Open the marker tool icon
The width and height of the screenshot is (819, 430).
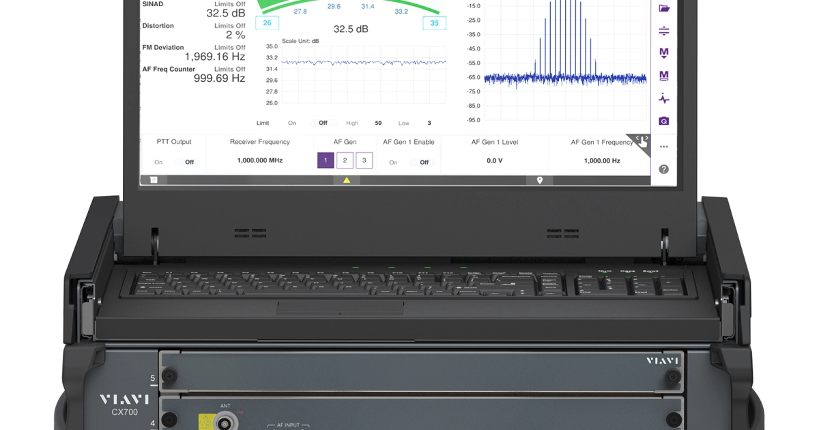coord(665,53)
